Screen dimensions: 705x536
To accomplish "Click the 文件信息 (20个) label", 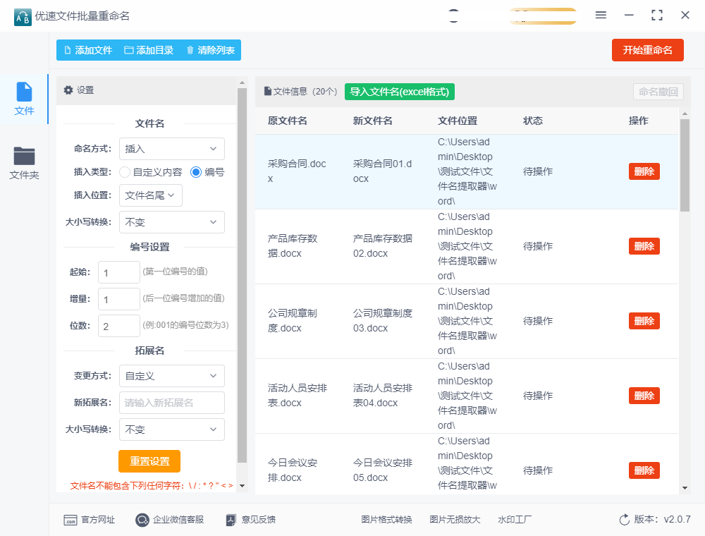I will tap(305, 92).
